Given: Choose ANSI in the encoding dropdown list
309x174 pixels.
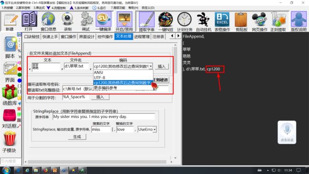Looking at the screenshot, I should pos(123,72).
